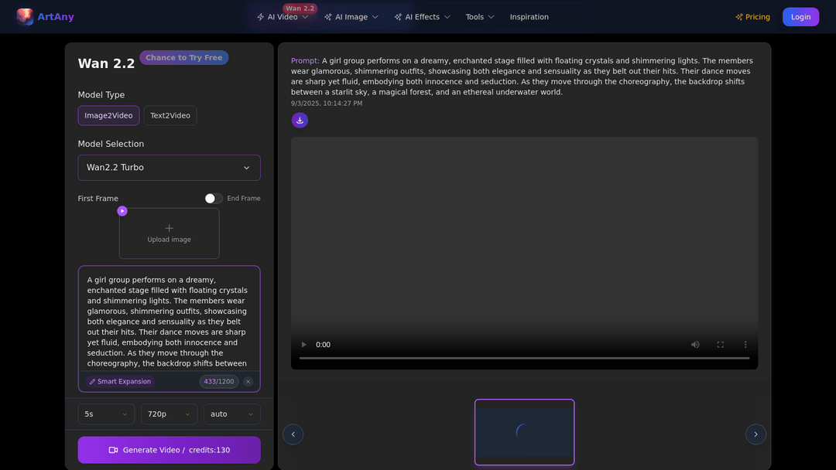The height and width of the screenshot is (470, 836).
Task: Download the generated video
Action: (x=300, y=120)
